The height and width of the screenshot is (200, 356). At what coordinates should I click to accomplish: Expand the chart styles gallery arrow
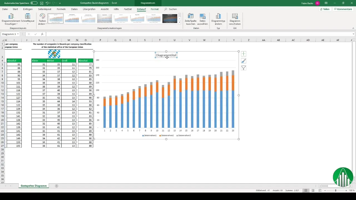click(x=180, y=22)
